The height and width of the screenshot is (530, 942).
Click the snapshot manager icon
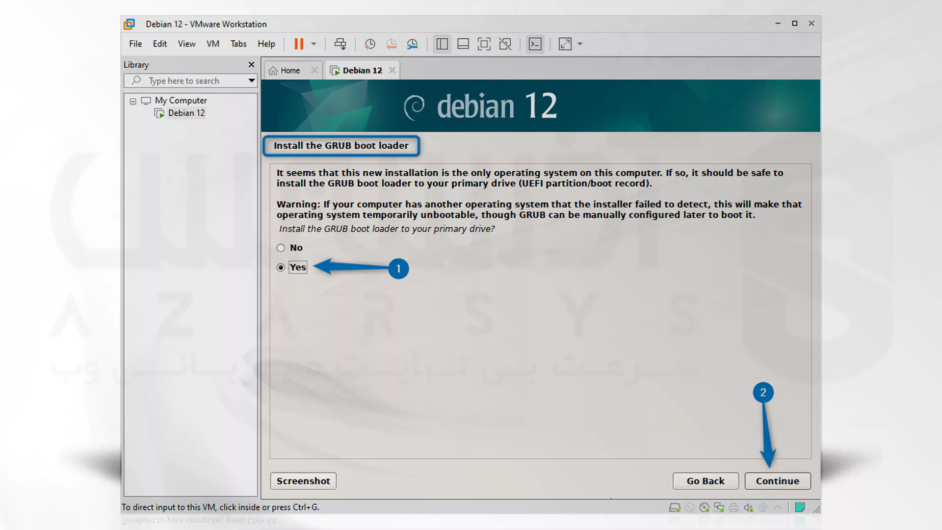pyautogui.click(x=413, y=43)
